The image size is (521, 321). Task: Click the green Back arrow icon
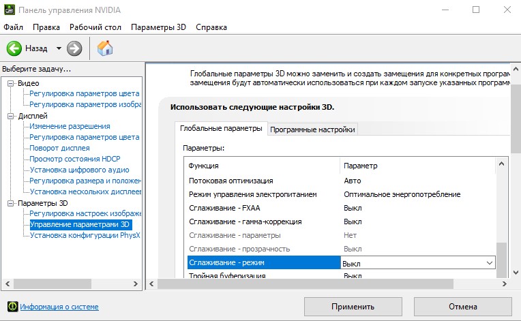[14, 48]
